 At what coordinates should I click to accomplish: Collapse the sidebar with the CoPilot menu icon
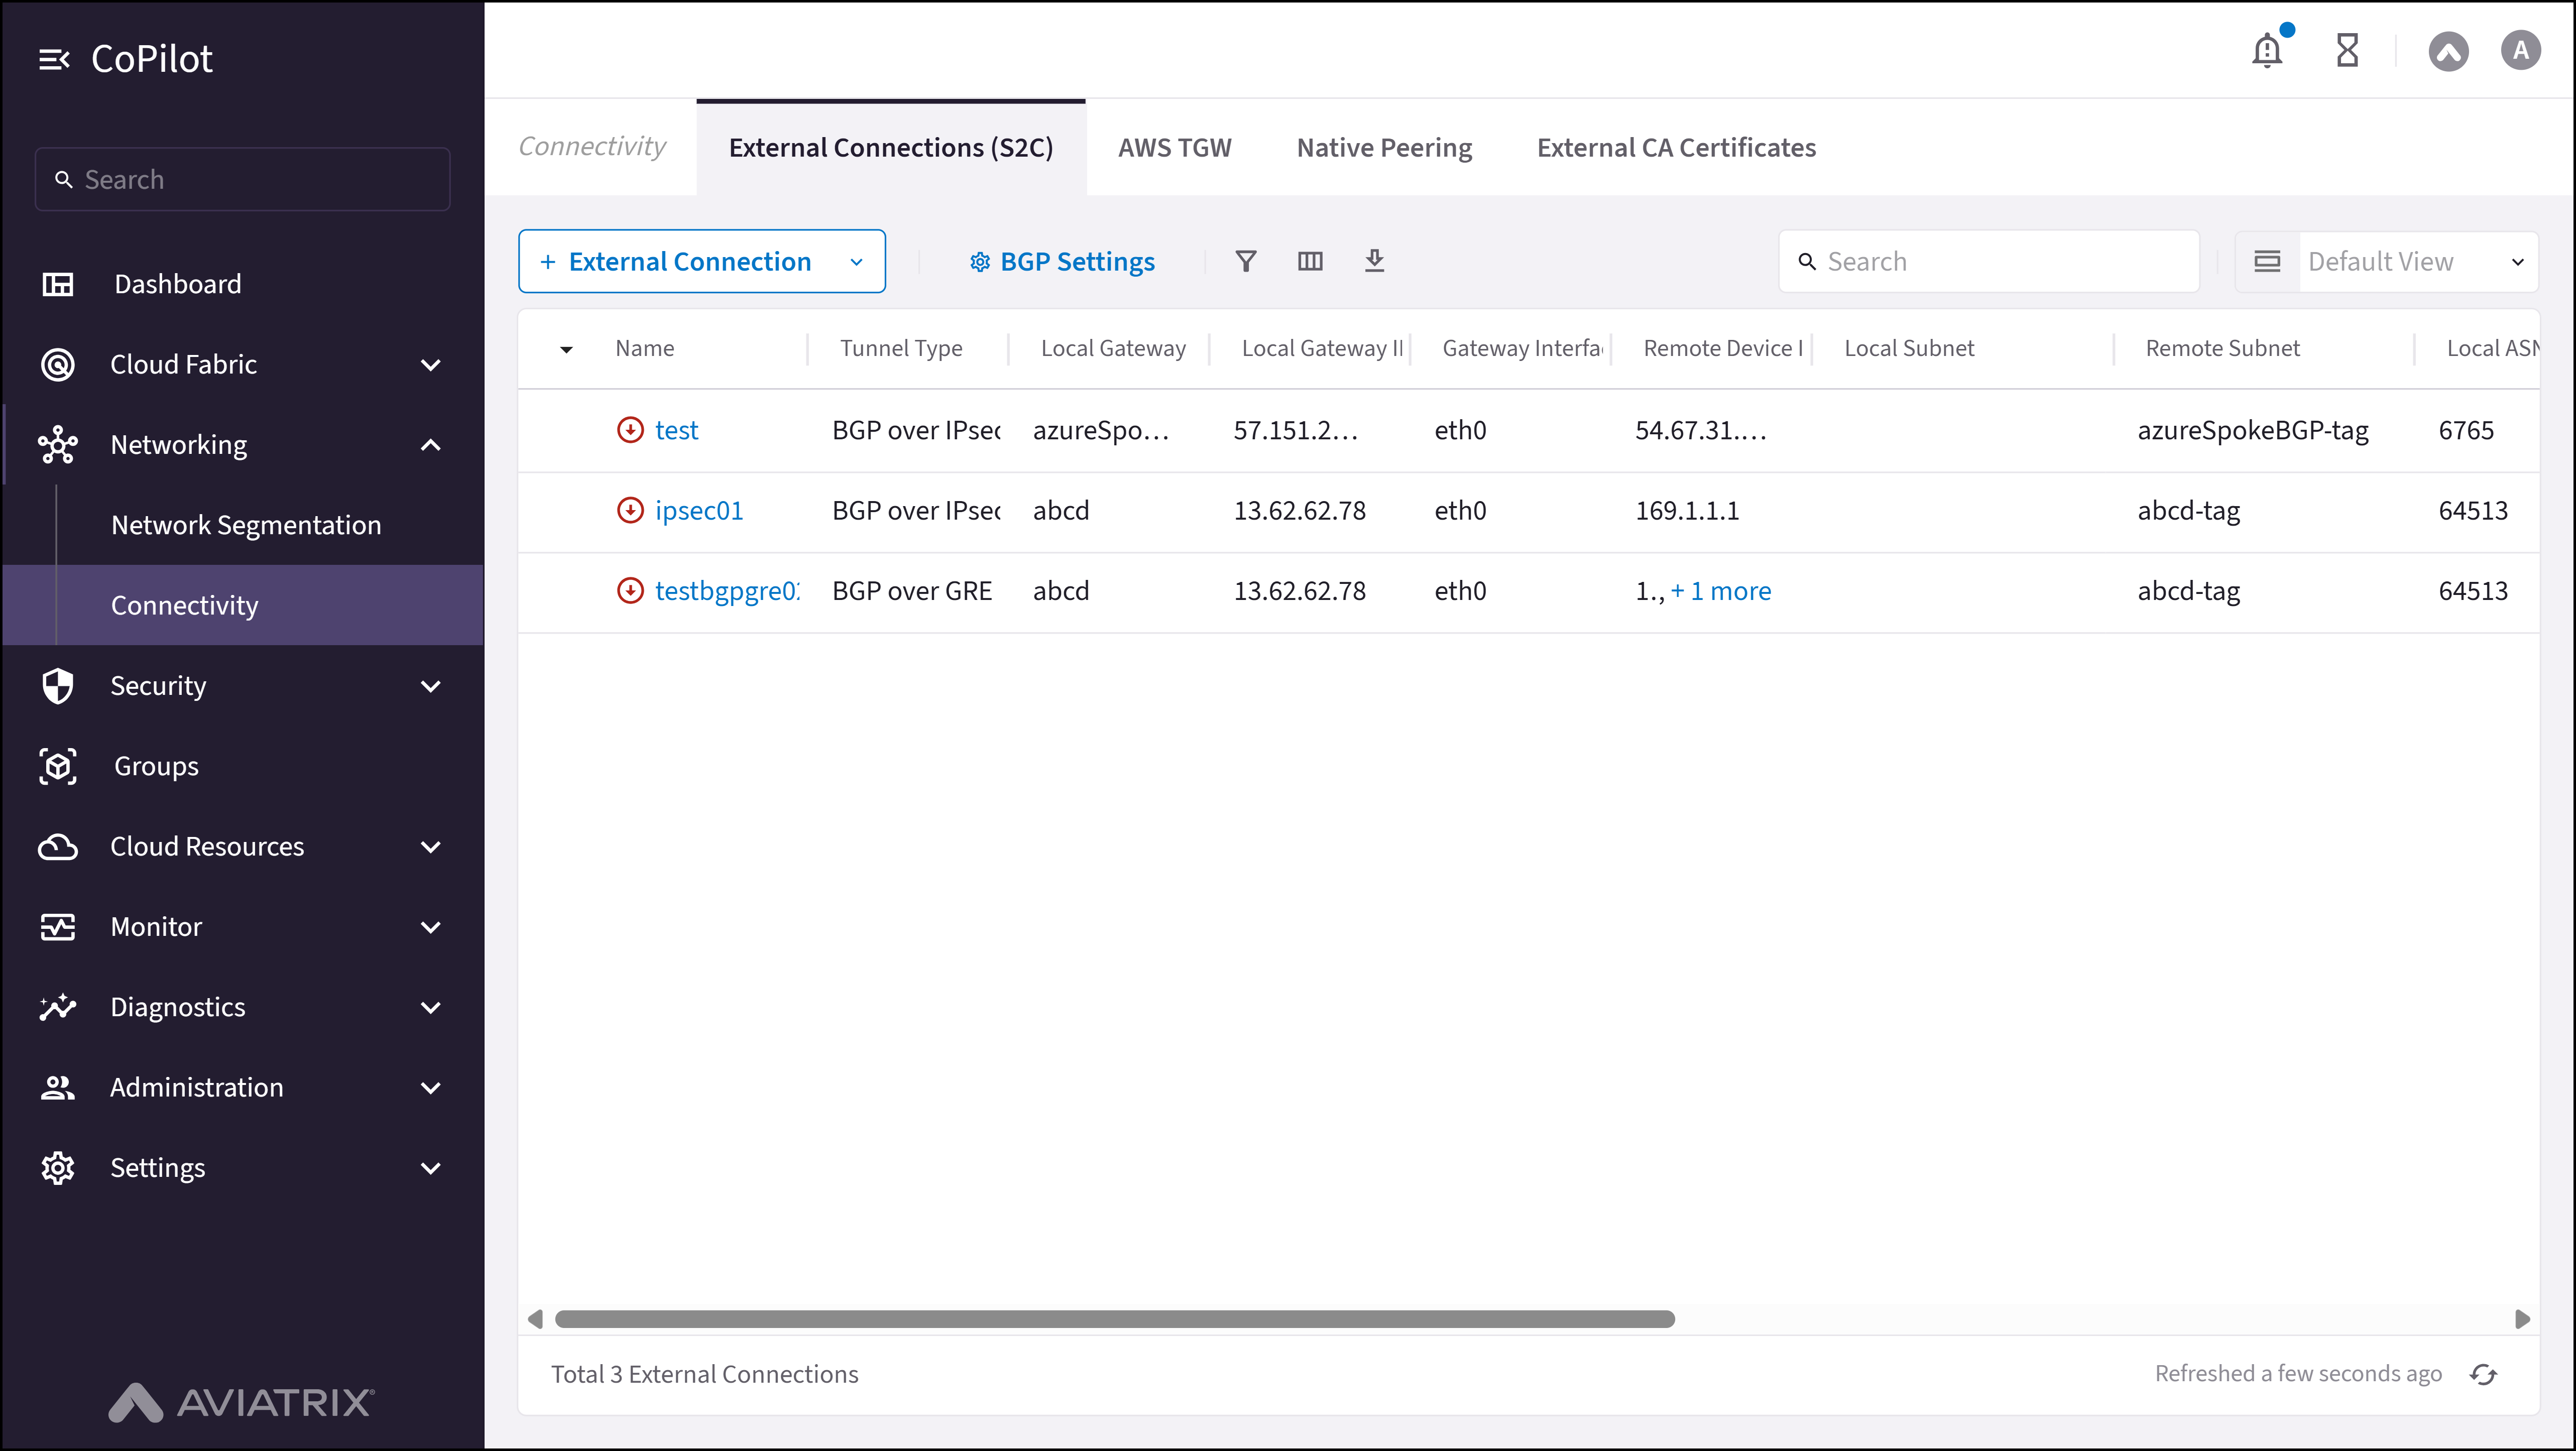coord(54,59)
